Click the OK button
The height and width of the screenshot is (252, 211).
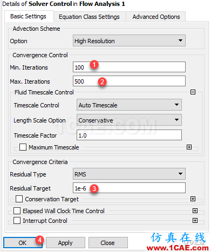point(23,243)
